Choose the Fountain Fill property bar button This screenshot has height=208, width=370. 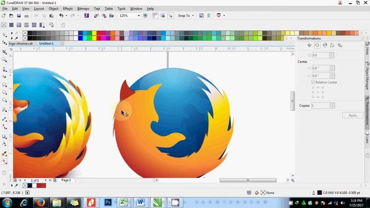[19, 25]
